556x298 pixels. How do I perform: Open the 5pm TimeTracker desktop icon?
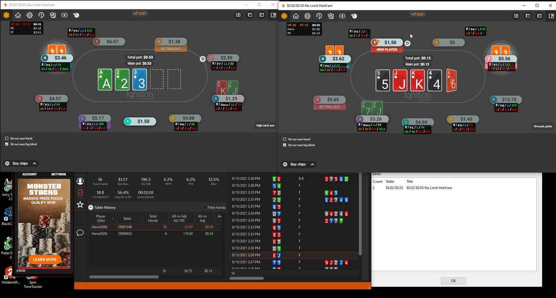(33, 281)
